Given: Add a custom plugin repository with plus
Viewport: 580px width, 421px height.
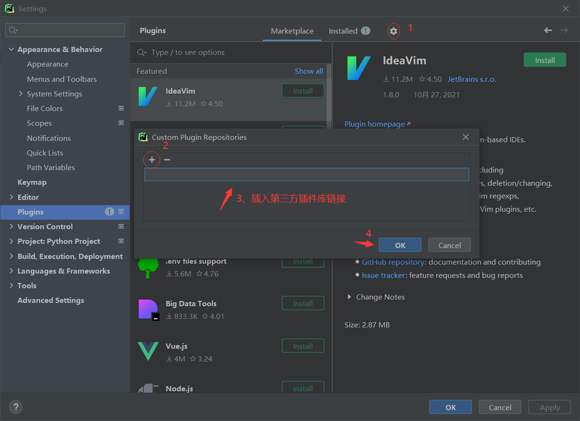Looking at the screenshot, I should click(152, 160).
